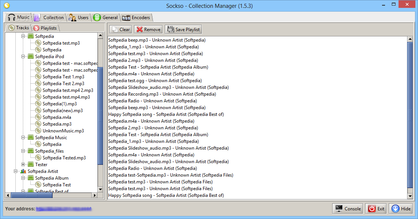The image size is (418, 219).
Task: Click the Exit button
Action: 376,209
